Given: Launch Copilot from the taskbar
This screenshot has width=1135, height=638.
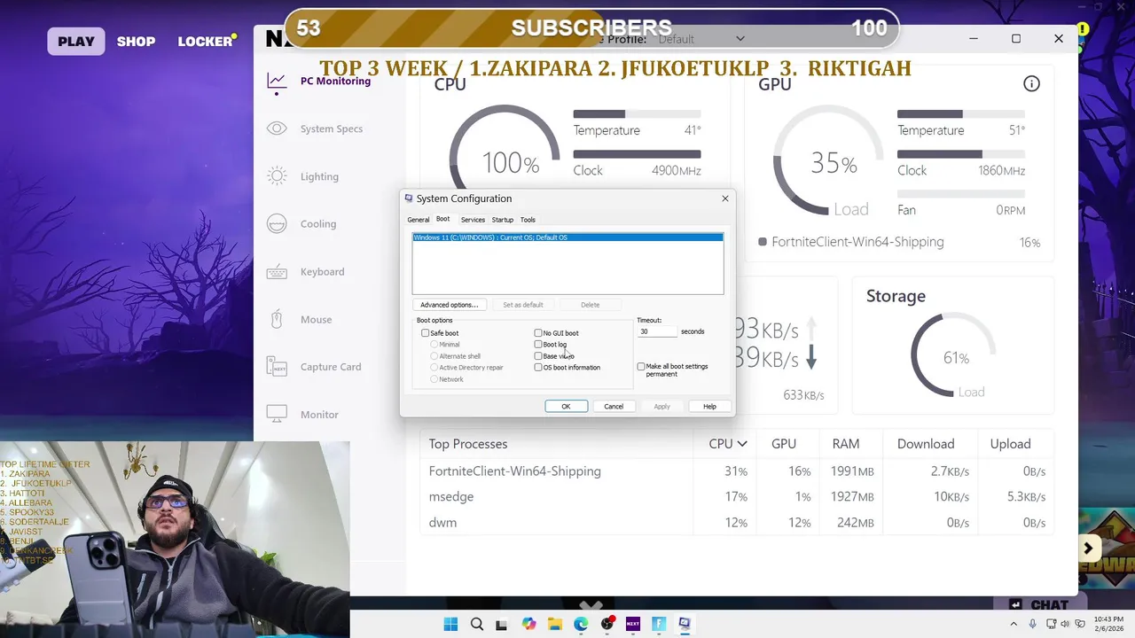Looking at the screenshot, I should [529, 624].
